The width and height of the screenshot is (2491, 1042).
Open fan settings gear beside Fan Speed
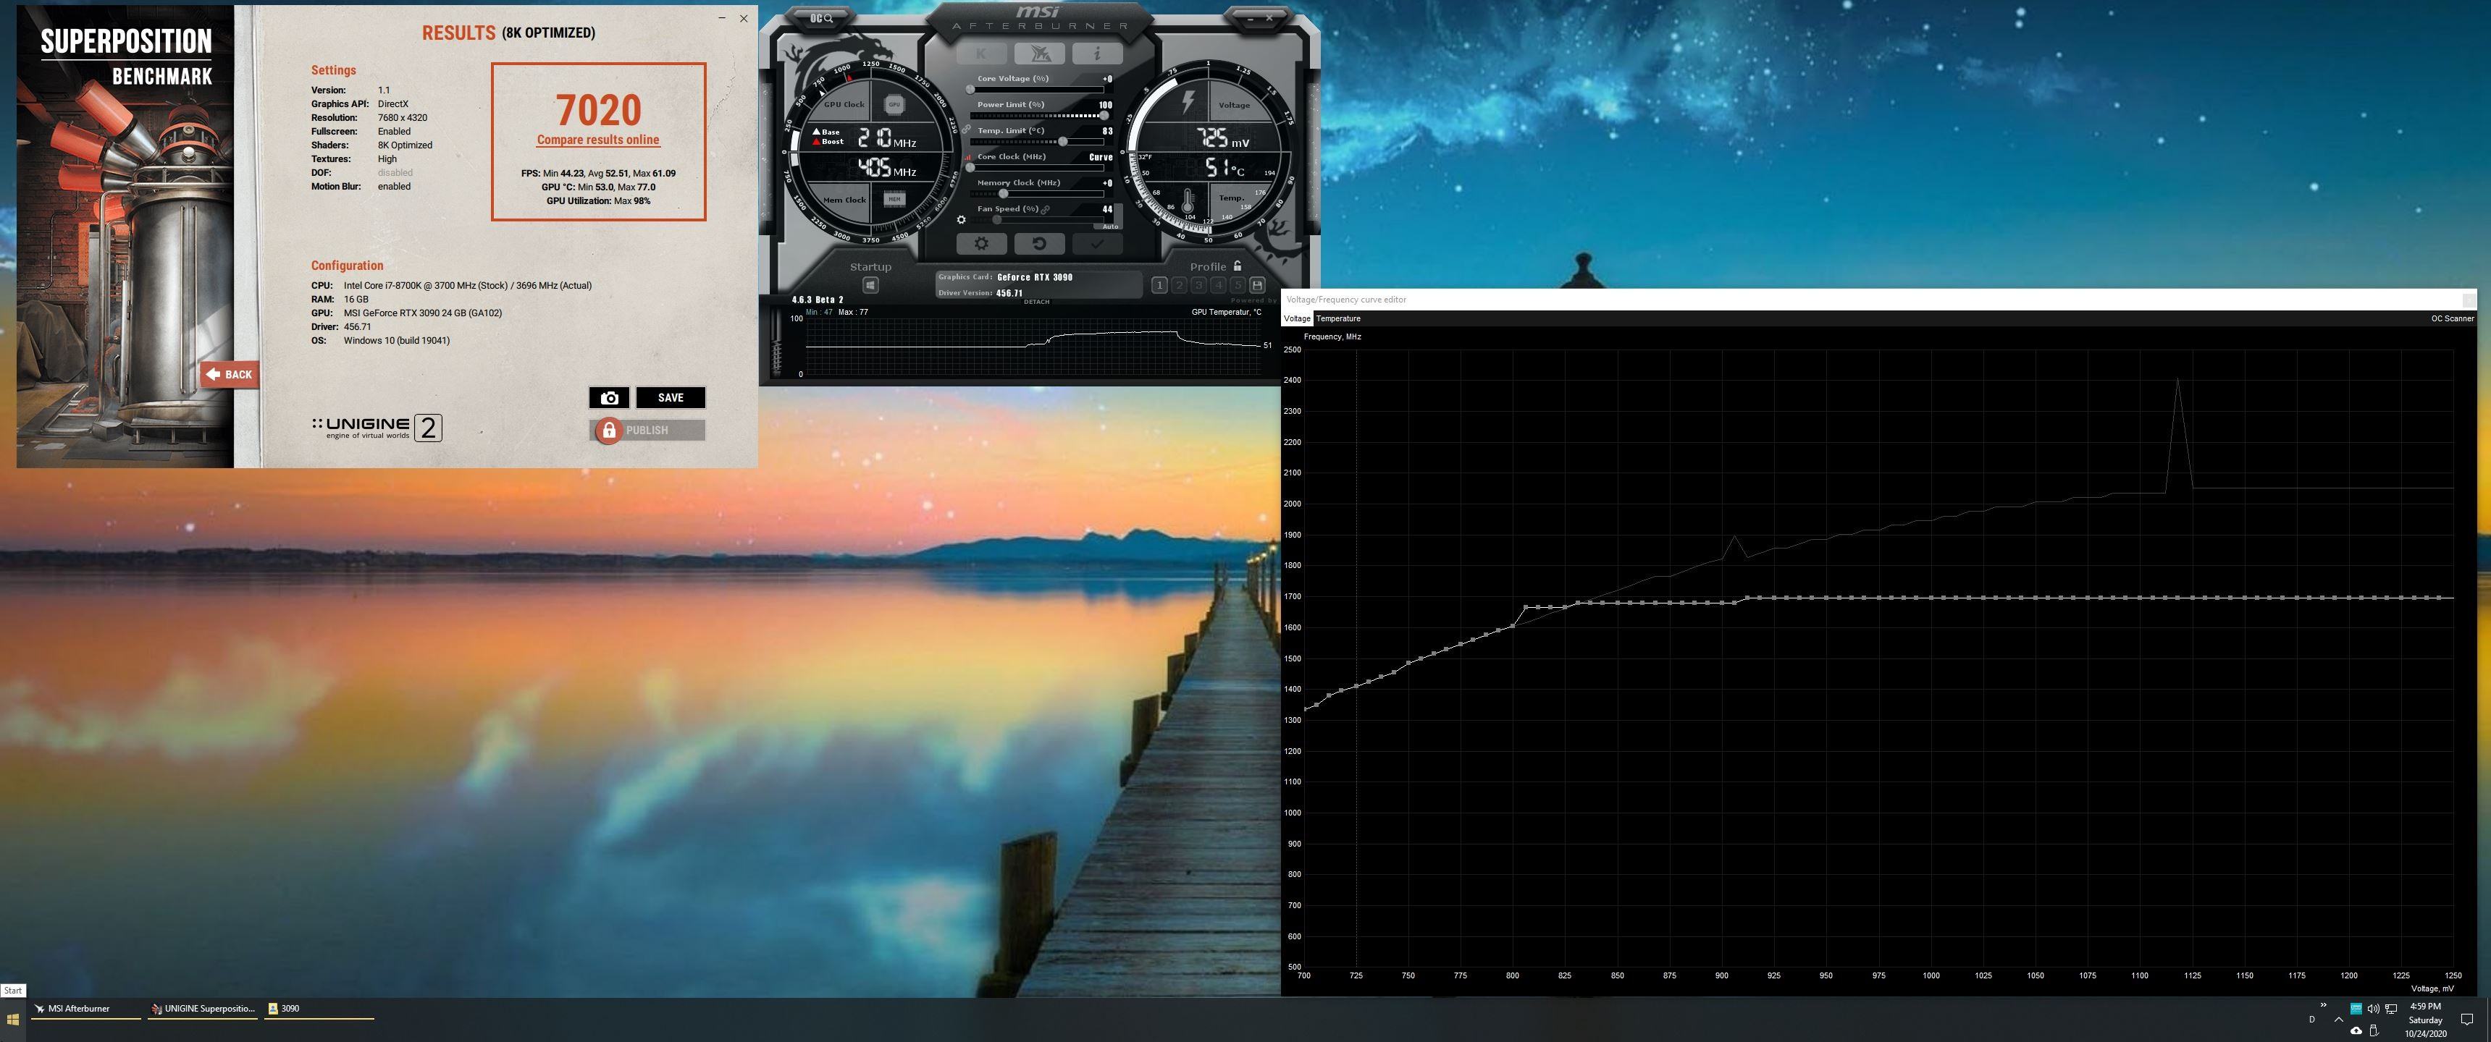(x=961, y=219)
